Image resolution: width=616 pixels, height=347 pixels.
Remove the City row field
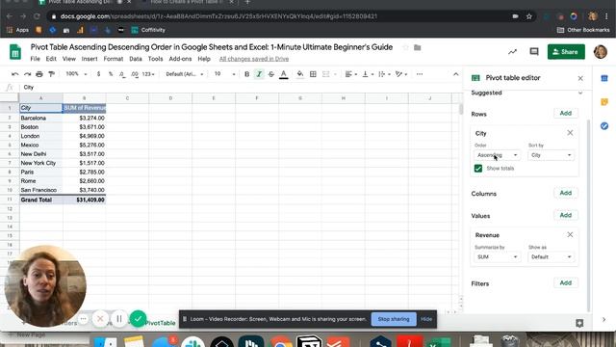(570, 133)
